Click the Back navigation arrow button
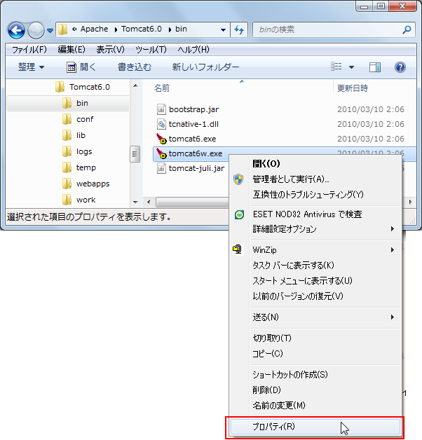 pos(17,31)
